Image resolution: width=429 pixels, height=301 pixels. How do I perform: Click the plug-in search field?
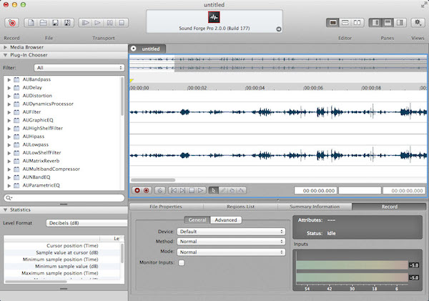click(63, 197)
